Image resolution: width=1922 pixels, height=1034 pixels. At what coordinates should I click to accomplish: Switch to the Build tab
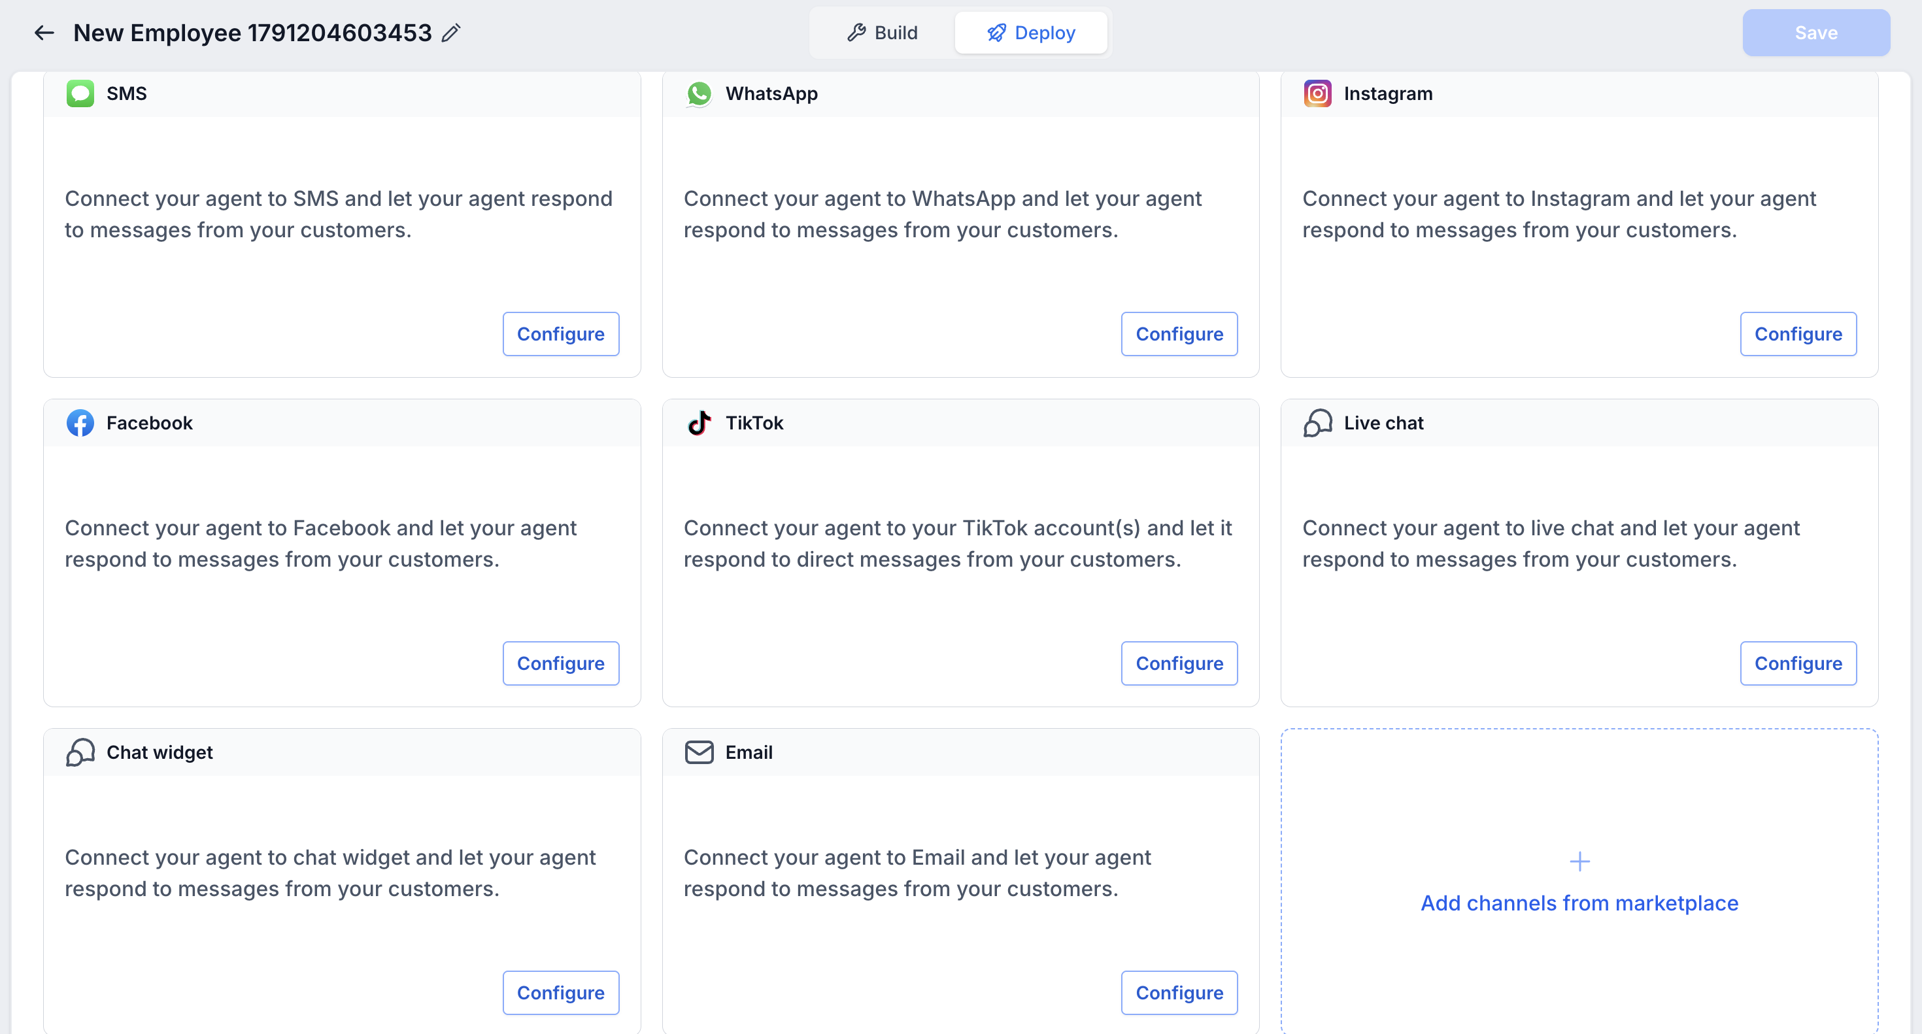pyautogui.click(x=883, y=33)
